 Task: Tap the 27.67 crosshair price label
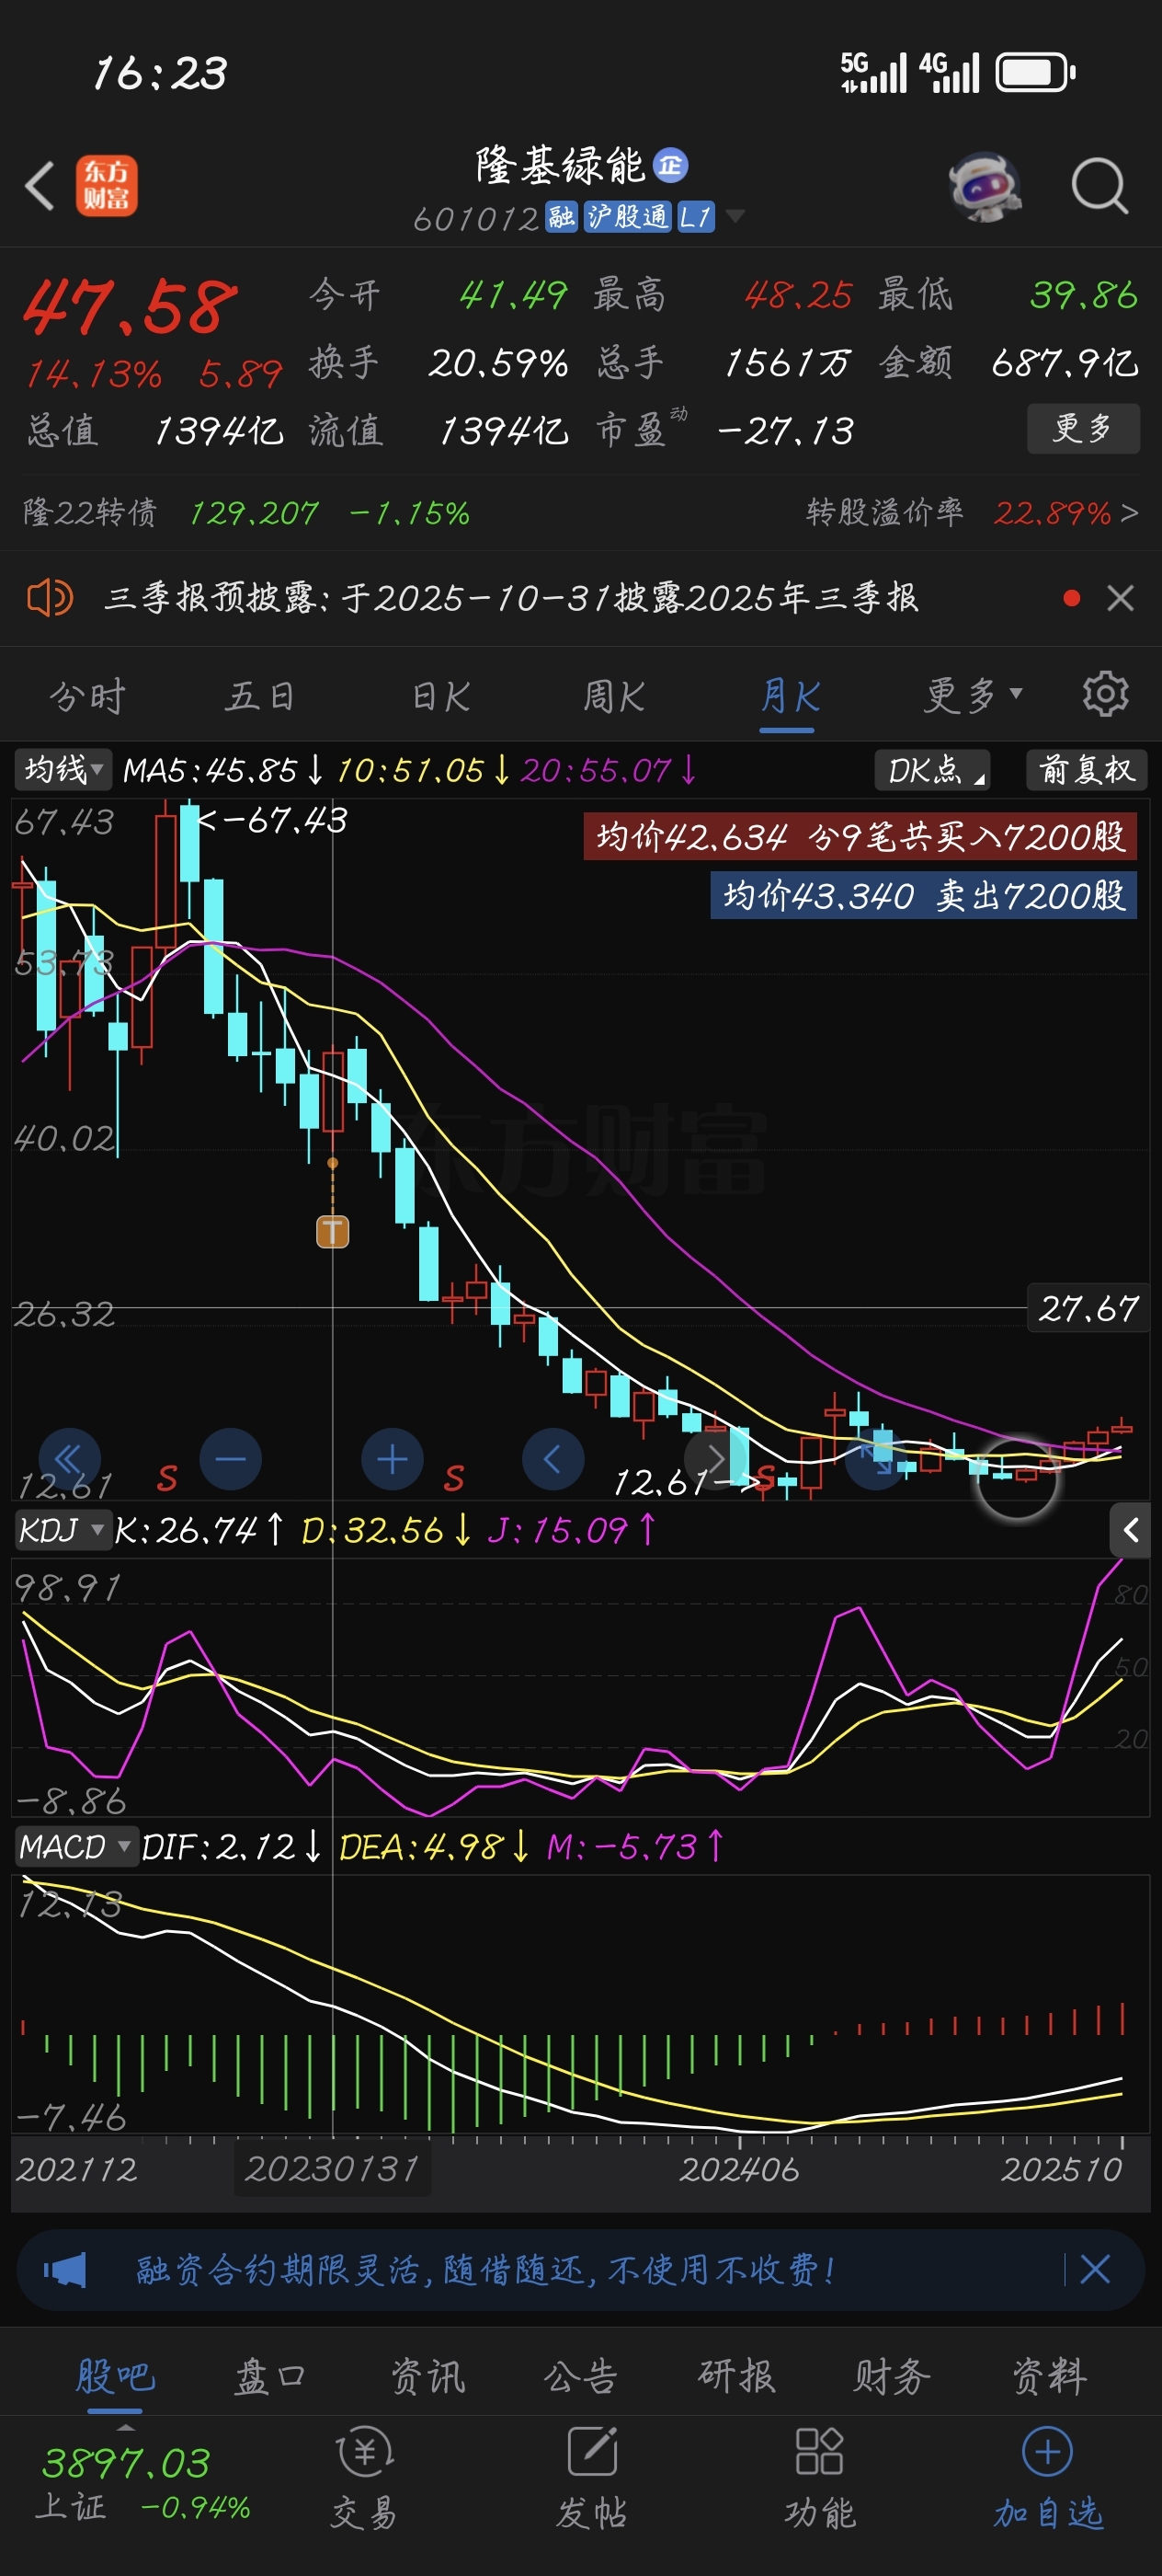(1088, 1307)
